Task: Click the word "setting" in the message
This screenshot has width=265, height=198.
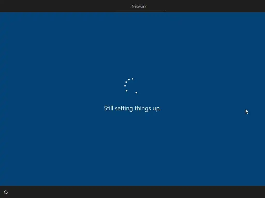Action: click(124, 109)
